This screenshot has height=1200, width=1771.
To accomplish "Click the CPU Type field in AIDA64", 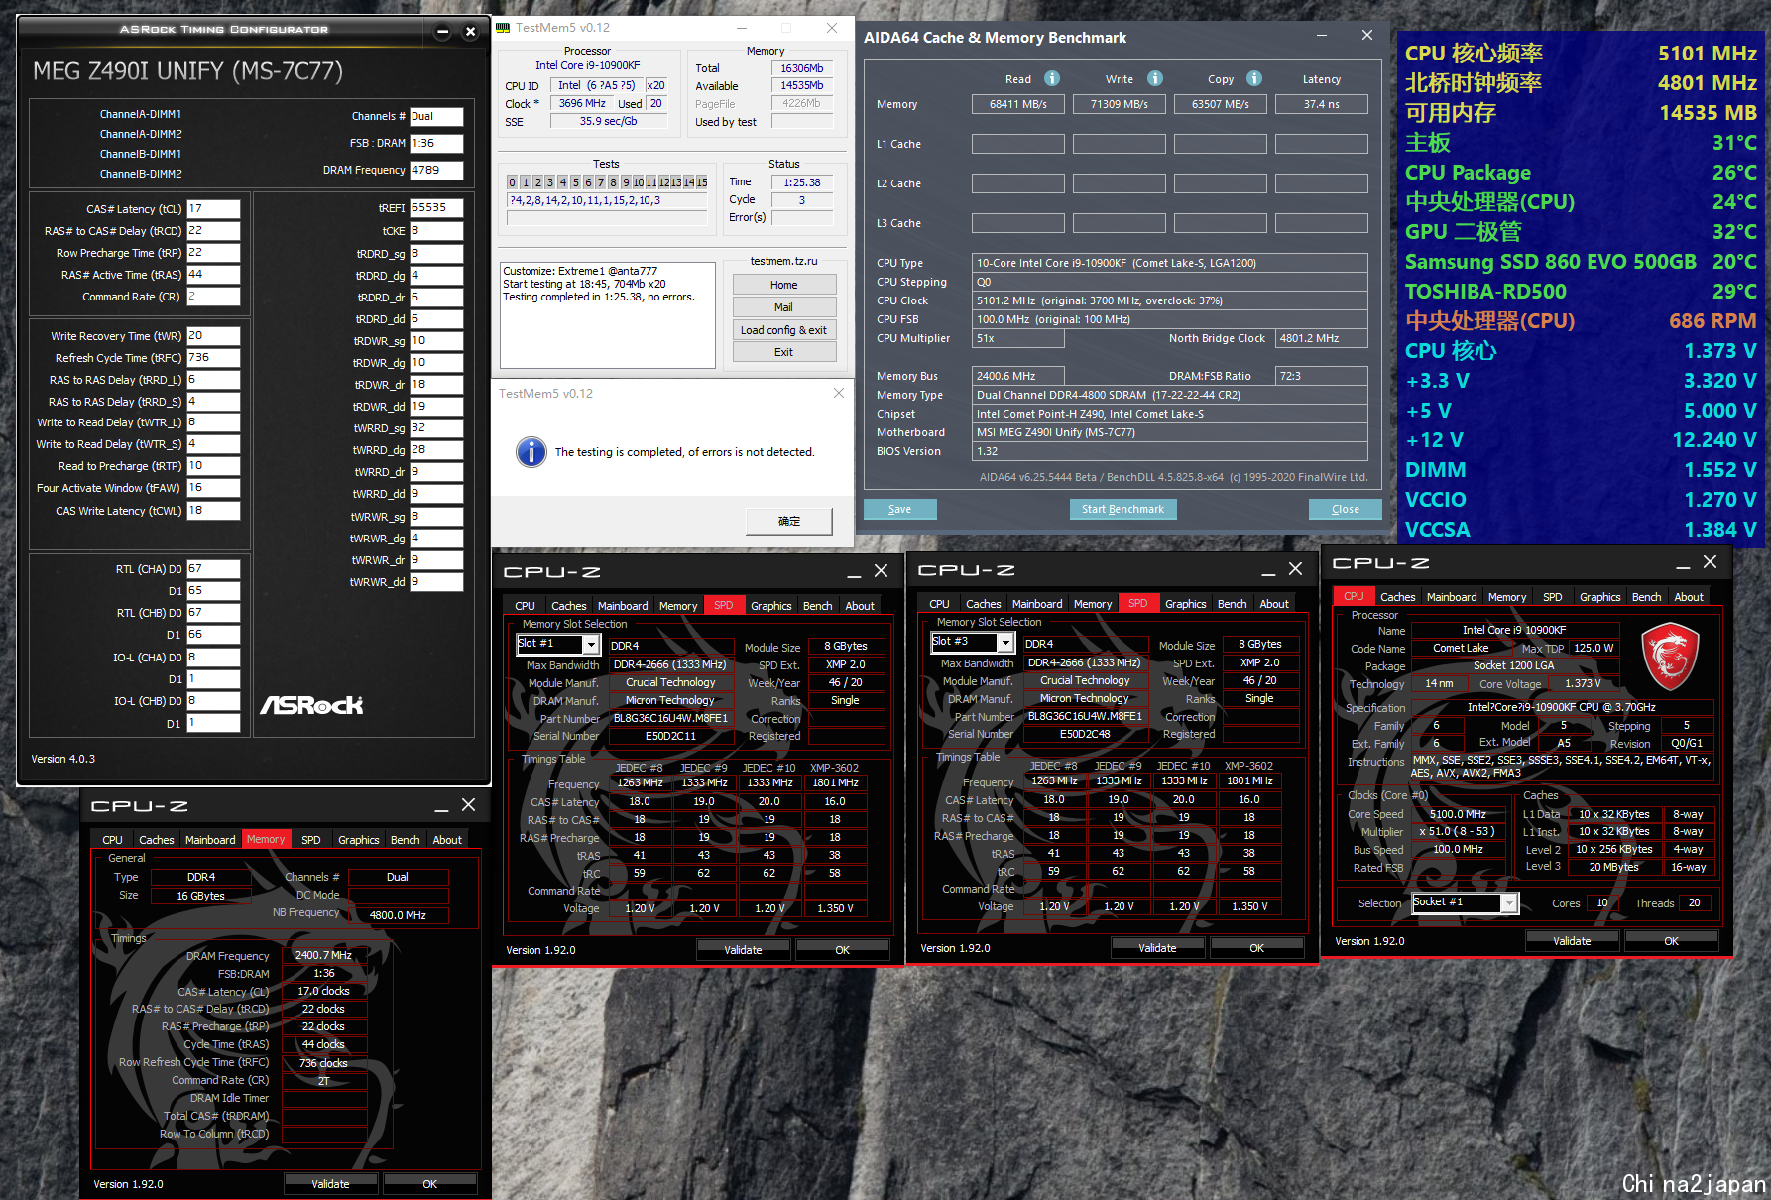I will coord(1170,263).
